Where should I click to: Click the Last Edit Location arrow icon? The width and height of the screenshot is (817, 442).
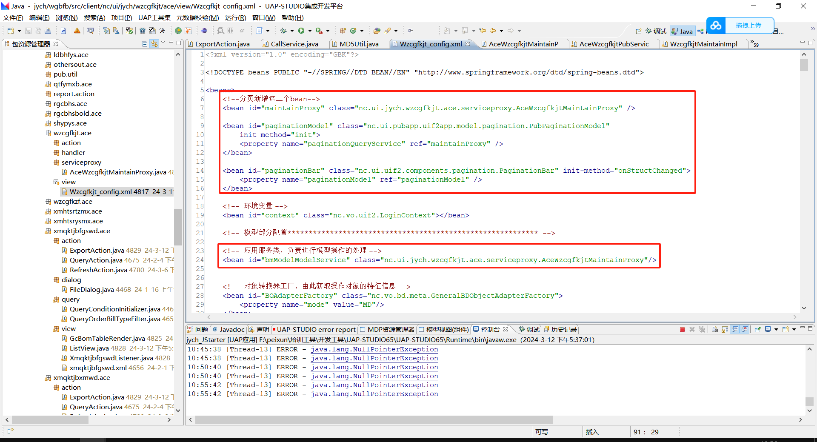tap(483, 31)
